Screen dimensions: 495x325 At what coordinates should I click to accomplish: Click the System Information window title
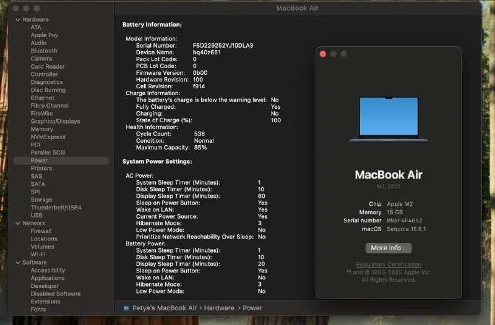298,8
